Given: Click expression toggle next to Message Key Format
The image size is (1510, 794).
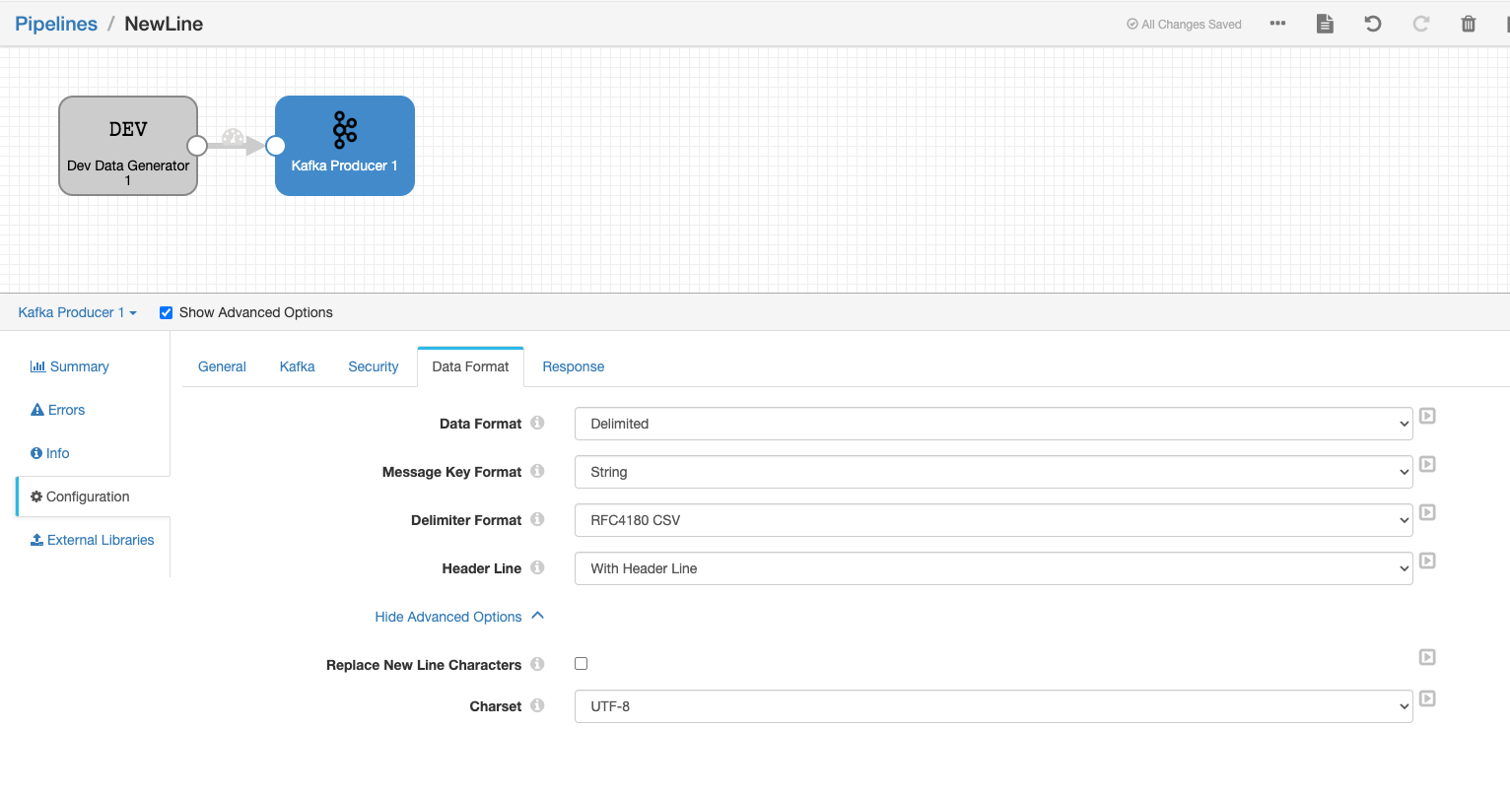Looking at the screenshot, I should [x=1427, y=464].
